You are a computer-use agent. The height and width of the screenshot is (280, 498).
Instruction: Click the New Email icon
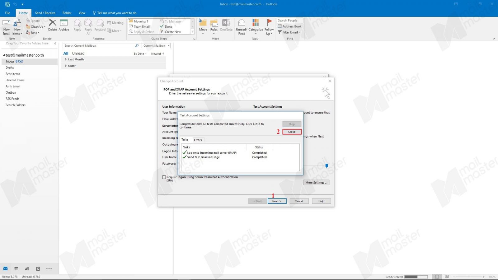coord(6,23)
